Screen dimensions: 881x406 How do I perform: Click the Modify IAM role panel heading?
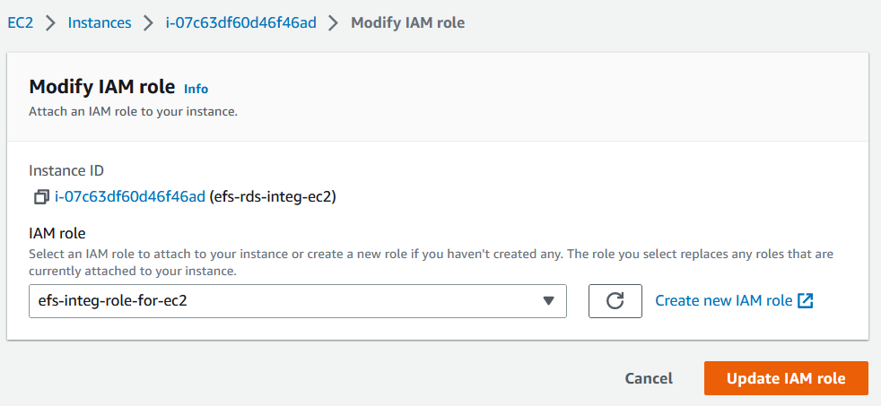pyautogui.click(x=101, y=87)
